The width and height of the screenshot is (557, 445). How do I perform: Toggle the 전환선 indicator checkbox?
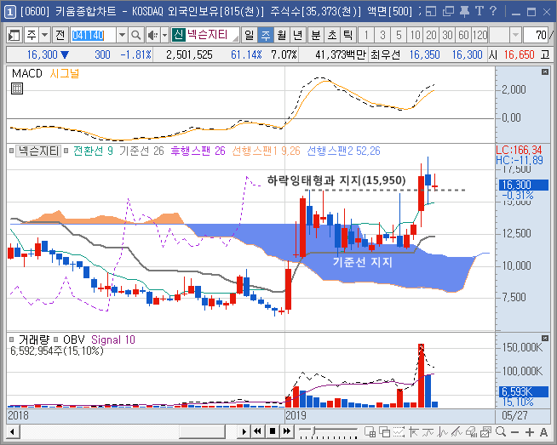66,151
